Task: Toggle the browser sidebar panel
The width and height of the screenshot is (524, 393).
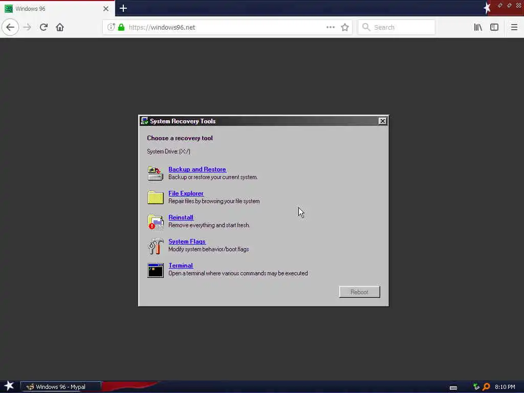Action: [x=494, y=28]
